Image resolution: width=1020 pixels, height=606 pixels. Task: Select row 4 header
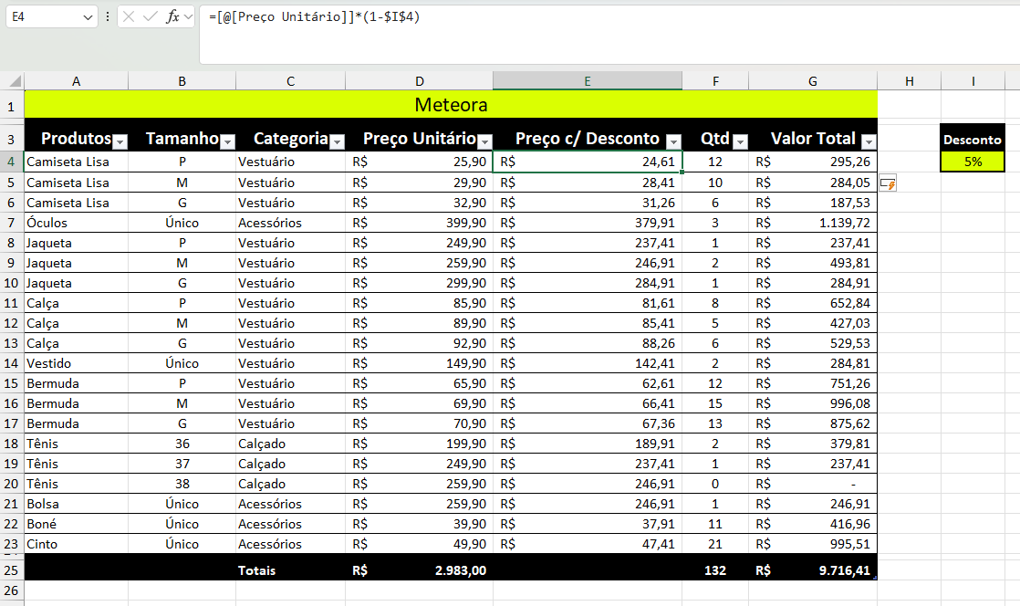(11, 162)
